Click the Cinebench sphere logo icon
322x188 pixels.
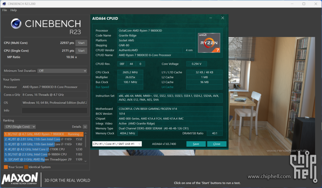pos(16,23)
